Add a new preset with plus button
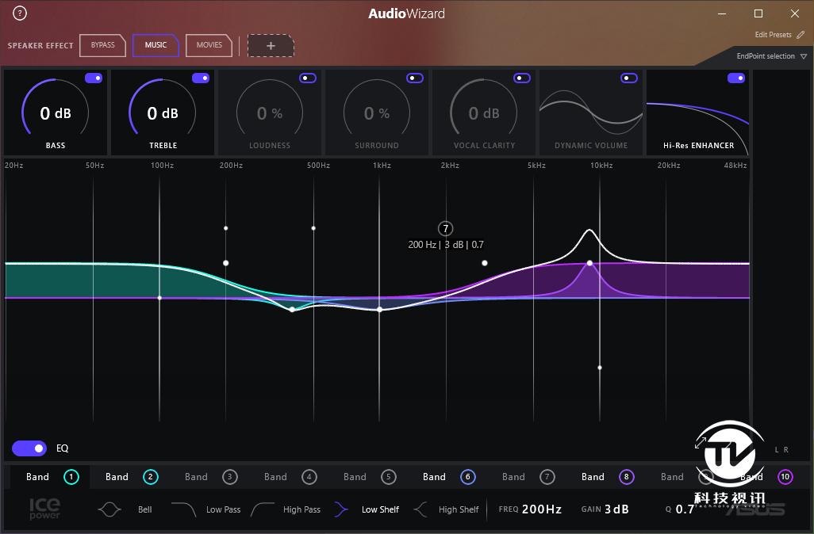The height and width of the screenshot is (534, 814). (x=271, y=46)
